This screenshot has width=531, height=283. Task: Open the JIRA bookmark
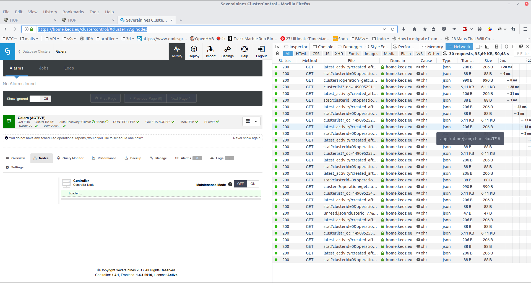pos(86,38)
